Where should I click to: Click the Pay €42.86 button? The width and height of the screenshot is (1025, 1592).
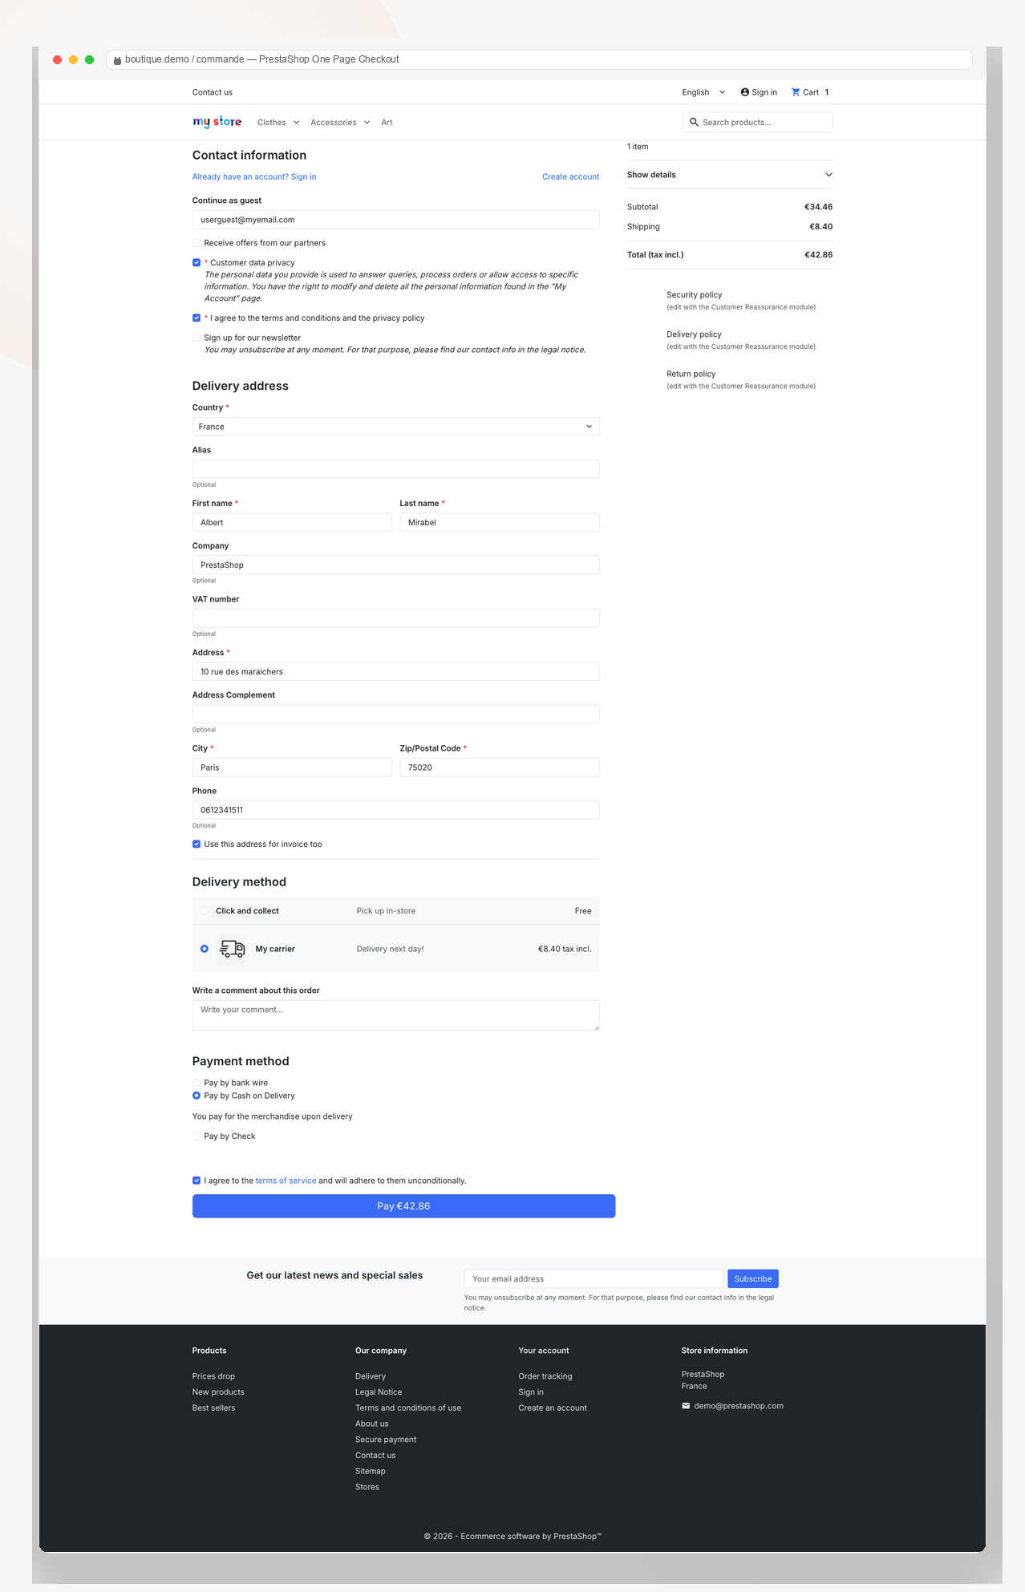[404, 1206]
